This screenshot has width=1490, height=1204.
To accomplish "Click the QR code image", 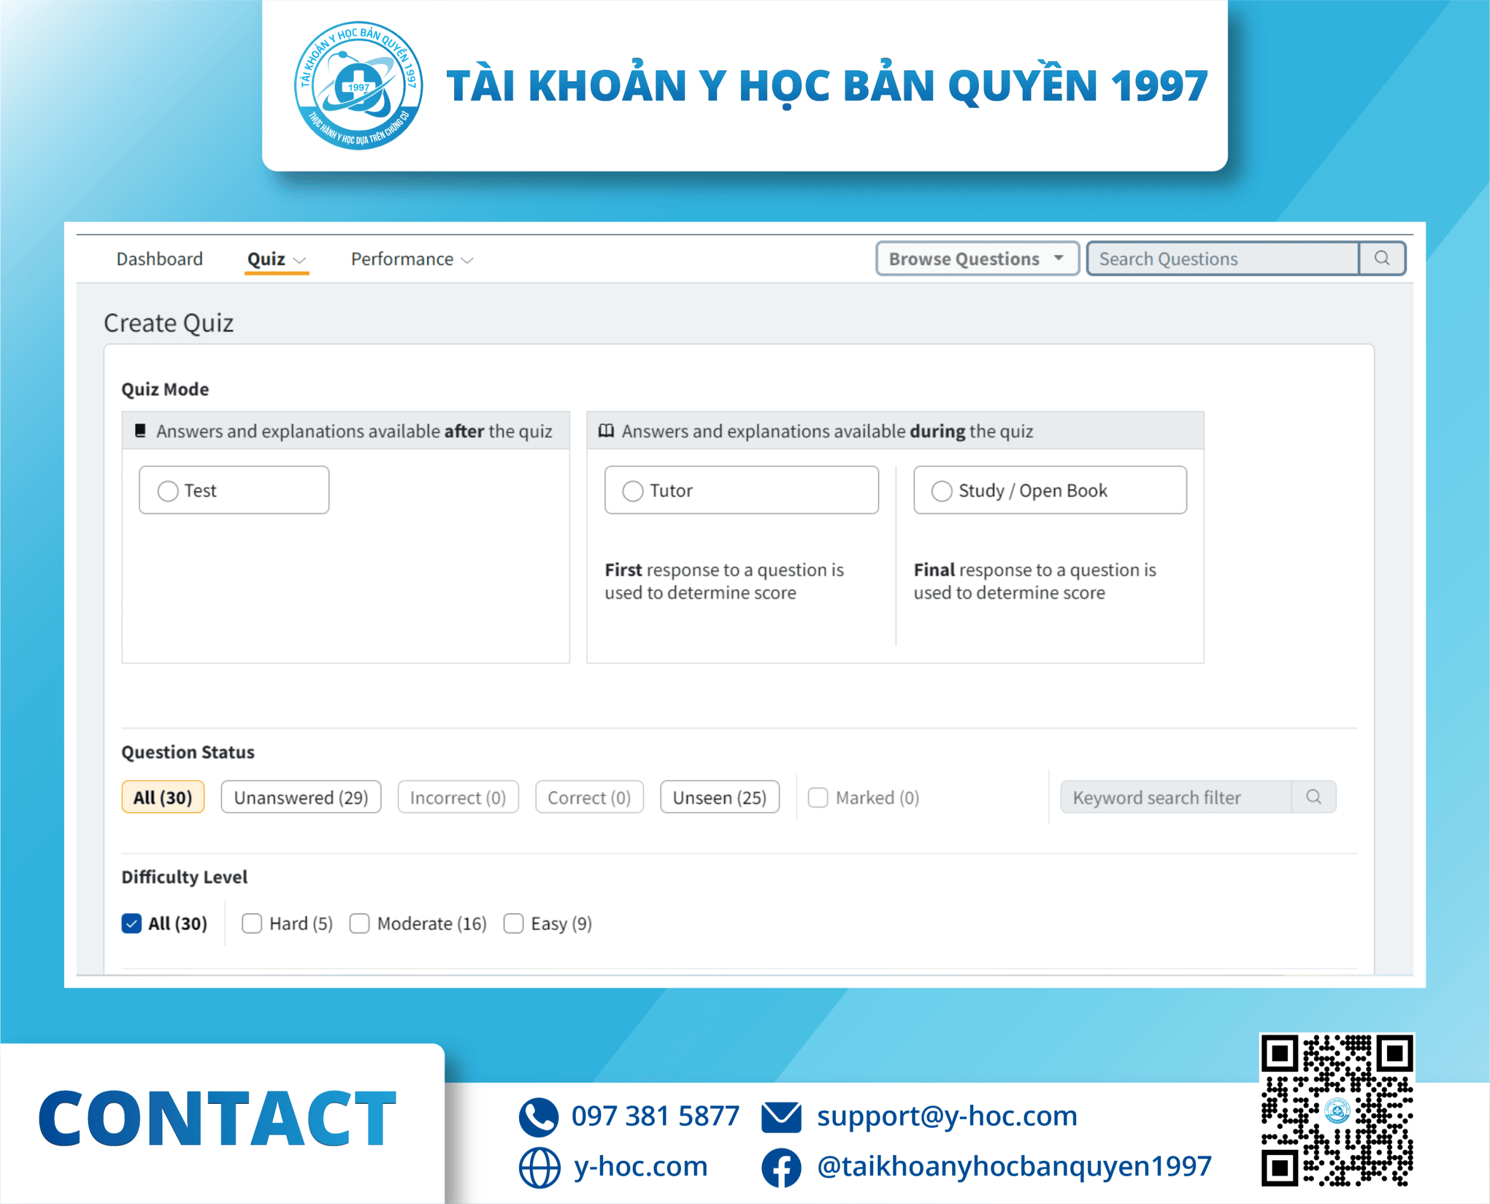I will (x=1336, y=1110).
